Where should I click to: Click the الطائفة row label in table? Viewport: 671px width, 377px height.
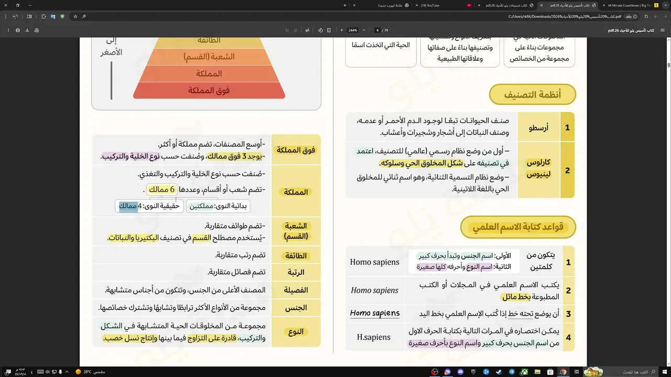click(296, 256)
